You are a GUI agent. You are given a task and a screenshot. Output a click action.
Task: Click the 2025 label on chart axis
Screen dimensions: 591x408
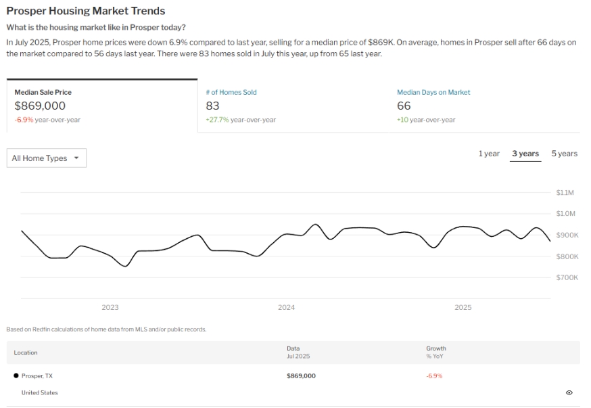tap(463, 307)
